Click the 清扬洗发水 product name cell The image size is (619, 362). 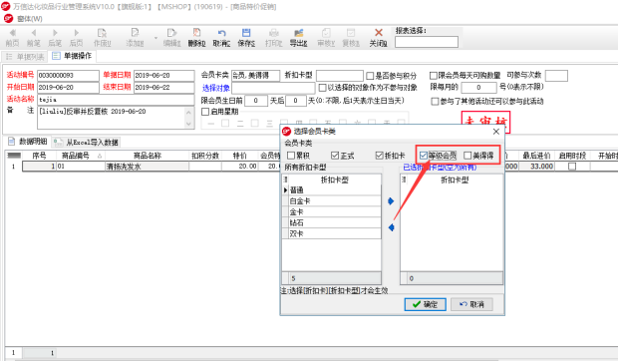point(148,167)
